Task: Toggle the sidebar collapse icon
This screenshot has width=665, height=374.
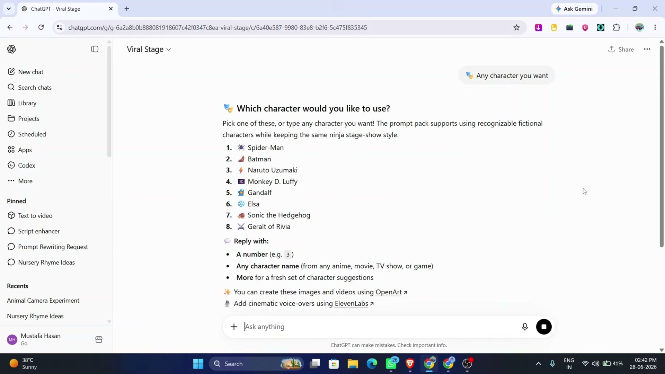Action: (95, 49)
